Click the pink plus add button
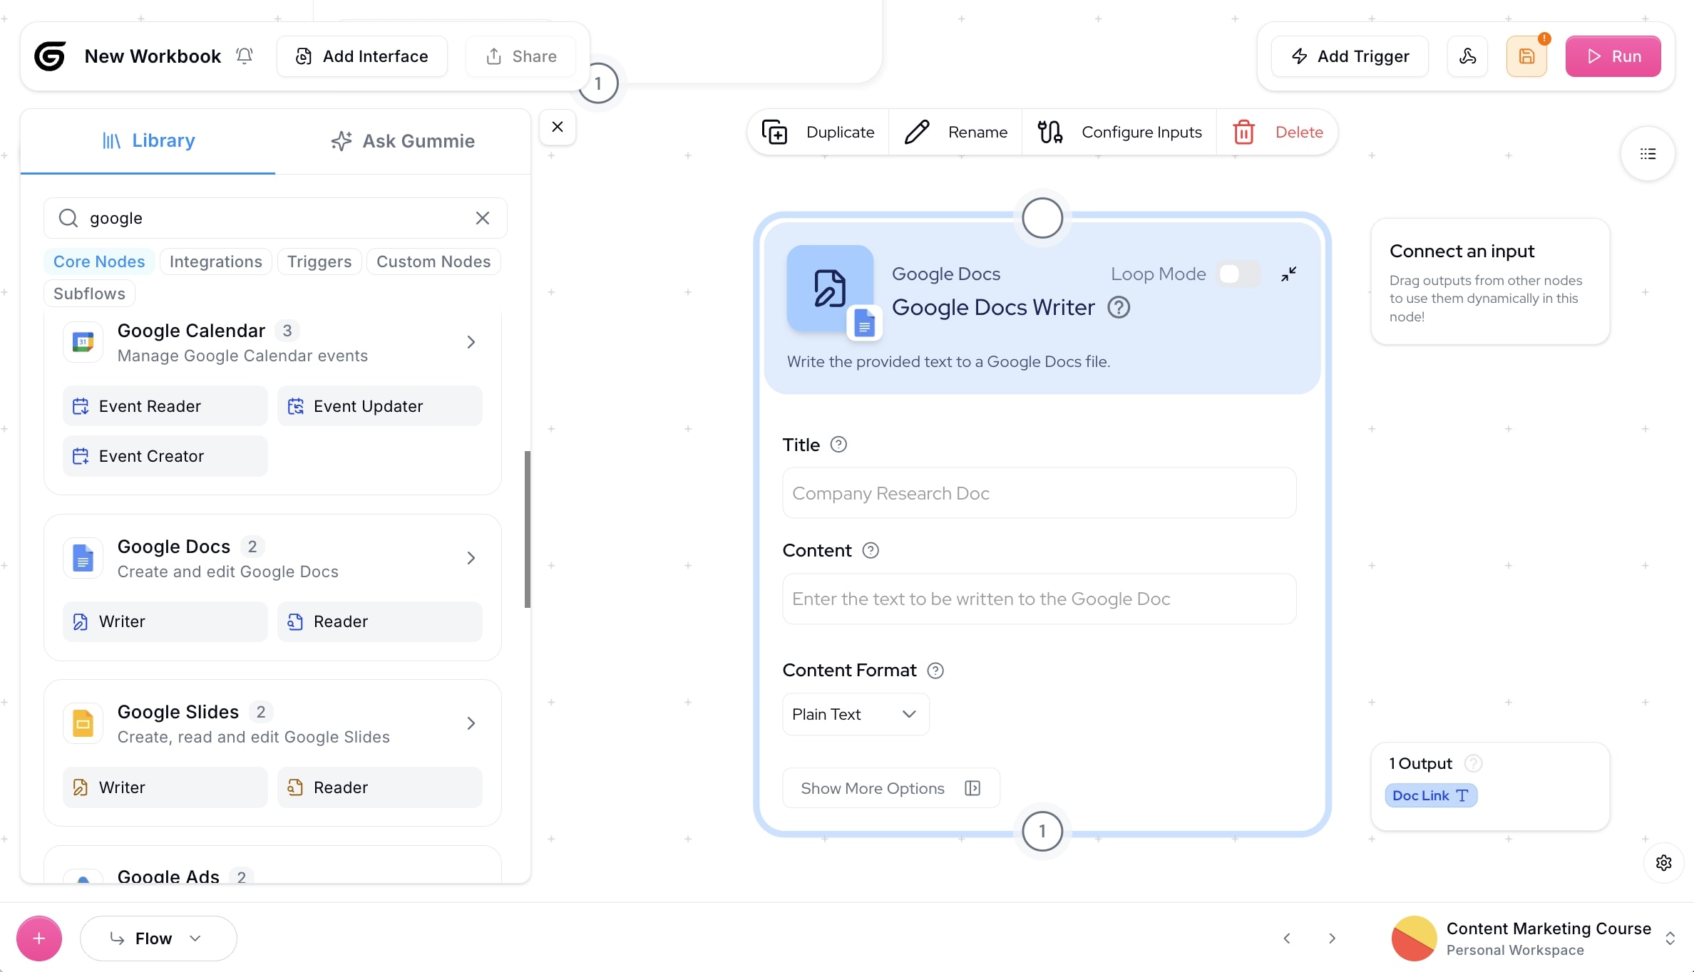1694x972 pixels. (39, 939)
